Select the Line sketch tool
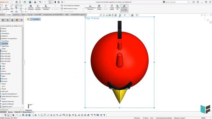This screenshot has width=212, height=119. click(12, 6)
